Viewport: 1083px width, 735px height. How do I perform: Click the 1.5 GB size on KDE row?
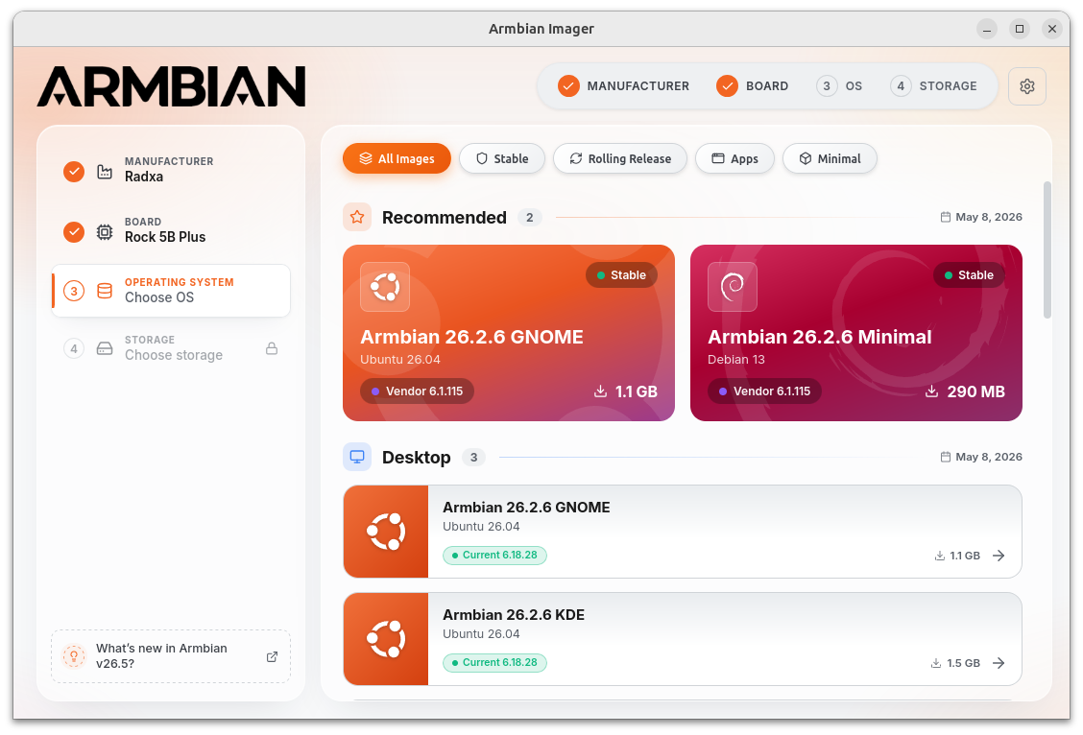click(x=964, y=663)
